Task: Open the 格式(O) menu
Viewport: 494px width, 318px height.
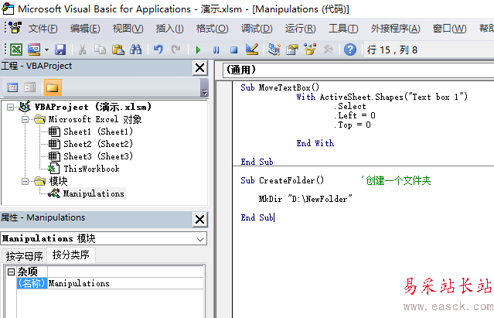Action: (212, 29)
